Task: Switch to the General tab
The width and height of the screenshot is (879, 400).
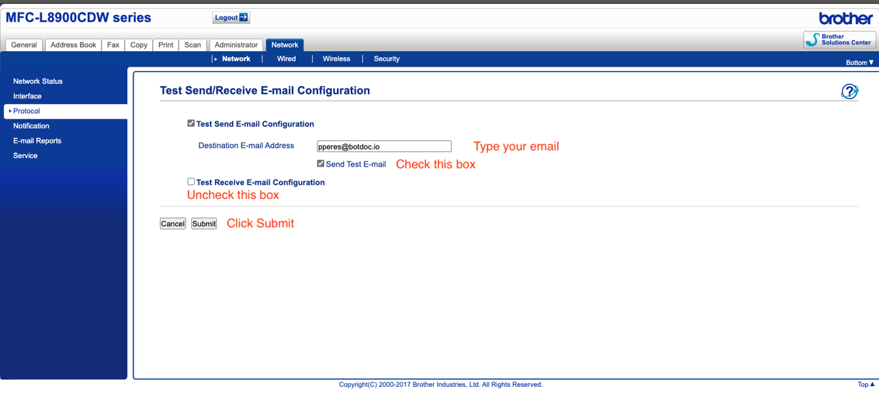Action: pos(24,45)
